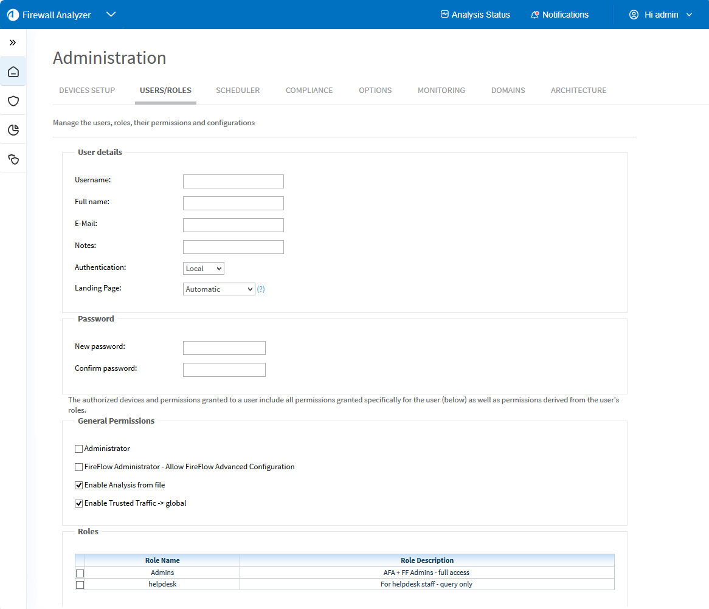
Task: Click into the Username input field
Action: (x=233, y=181)
